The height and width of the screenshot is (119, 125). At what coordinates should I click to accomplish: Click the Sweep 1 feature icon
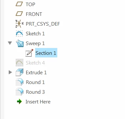(x=20, y=43)
